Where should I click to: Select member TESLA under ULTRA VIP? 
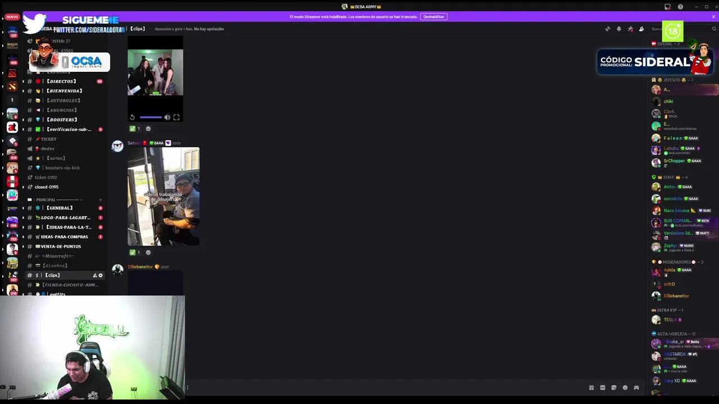click(683, 320)
